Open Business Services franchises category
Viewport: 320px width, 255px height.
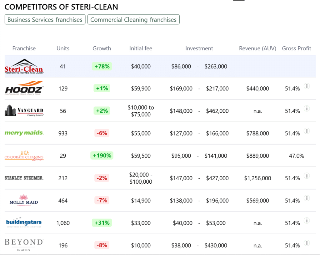click(x=45, y=20)
